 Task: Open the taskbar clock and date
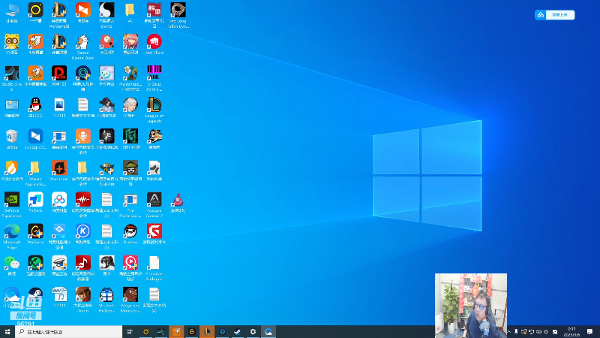click(571, 331)
